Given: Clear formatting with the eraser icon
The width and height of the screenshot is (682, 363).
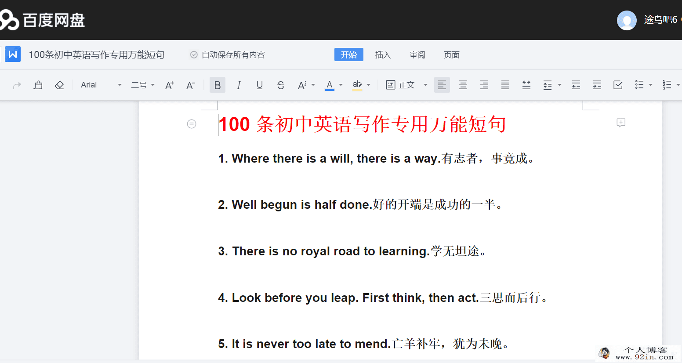Looking at the screenshot, I should coord(59,85).
